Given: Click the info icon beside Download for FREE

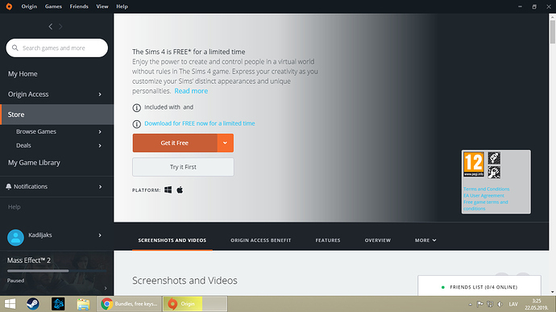Looking at the screenshot, I should point(136,124).
